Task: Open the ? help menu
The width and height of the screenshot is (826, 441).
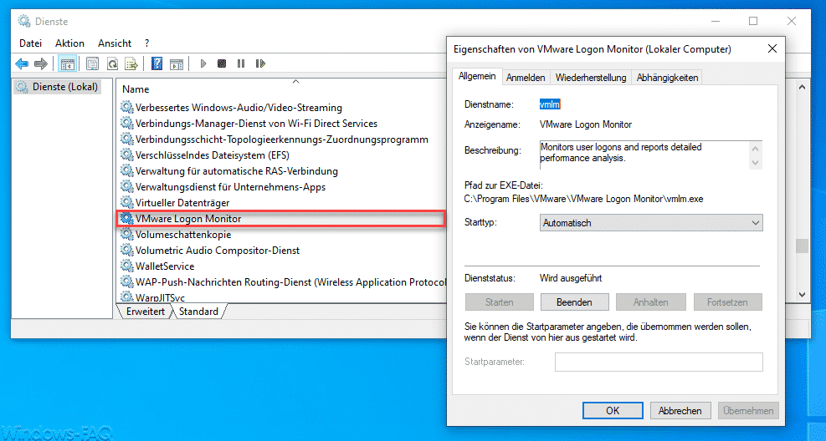Action: (x=147, y=43)
